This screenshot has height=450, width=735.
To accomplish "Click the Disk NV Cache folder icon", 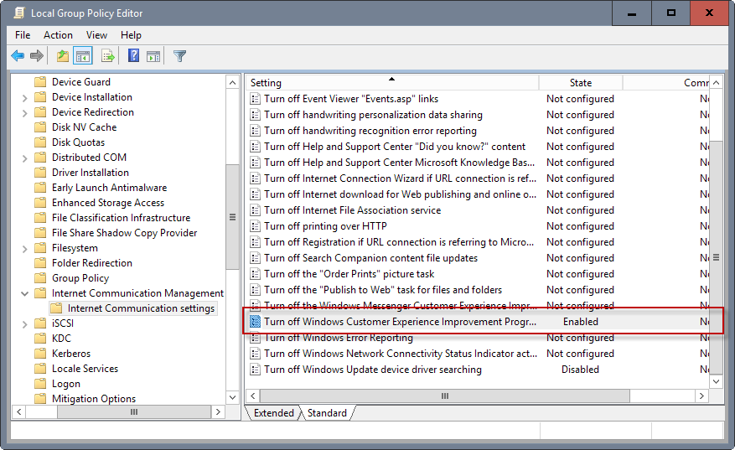I will click(40, 127).
